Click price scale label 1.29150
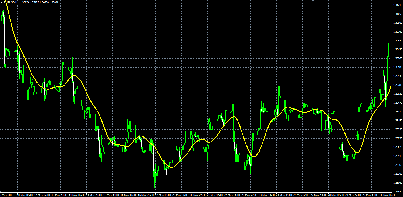Image resolution: width=403 pixels, height=197 pixels. 398,121
